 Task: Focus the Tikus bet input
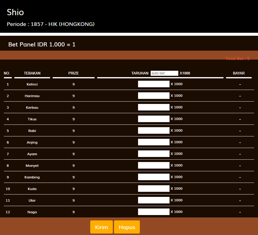[153, 119]
